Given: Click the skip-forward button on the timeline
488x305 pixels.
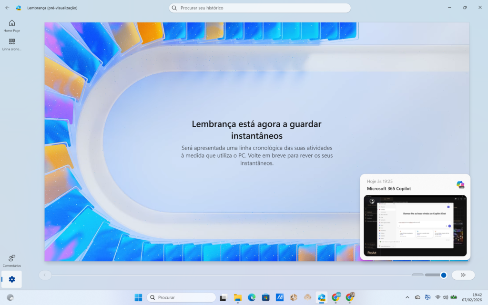Looking at the screenshot, I should tap(462, 275).
